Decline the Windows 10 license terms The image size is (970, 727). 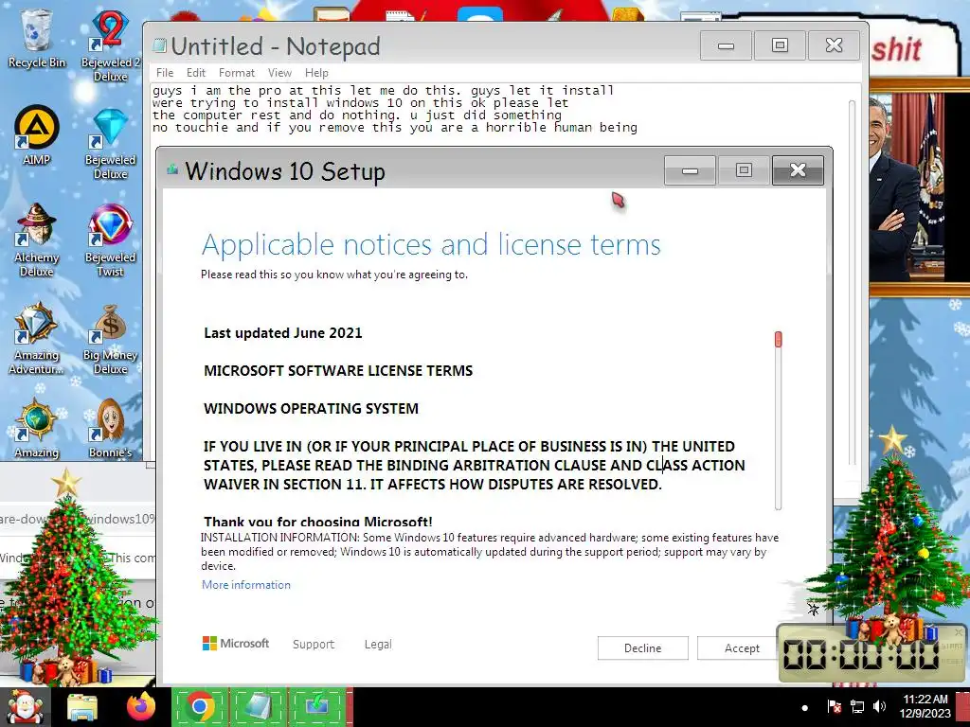click(x=643, y=647)
